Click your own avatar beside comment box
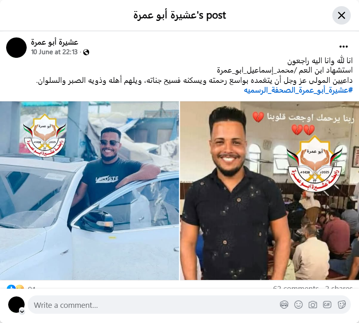The width and height of the screenshot is (359, 323). 16,305
